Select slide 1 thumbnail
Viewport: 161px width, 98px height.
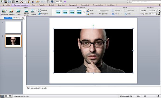[x=13, y=27]
